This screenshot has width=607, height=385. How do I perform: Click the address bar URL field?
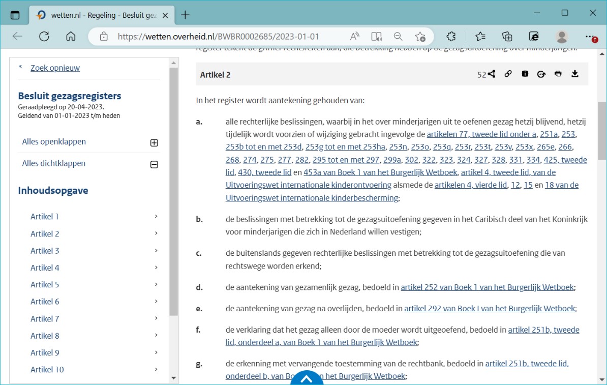pyautogui.click(x=218, y=37)
